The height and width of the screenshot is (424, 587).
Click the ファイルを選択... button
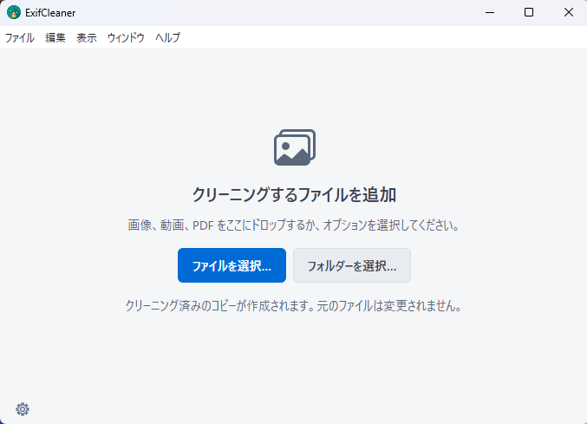232,265
